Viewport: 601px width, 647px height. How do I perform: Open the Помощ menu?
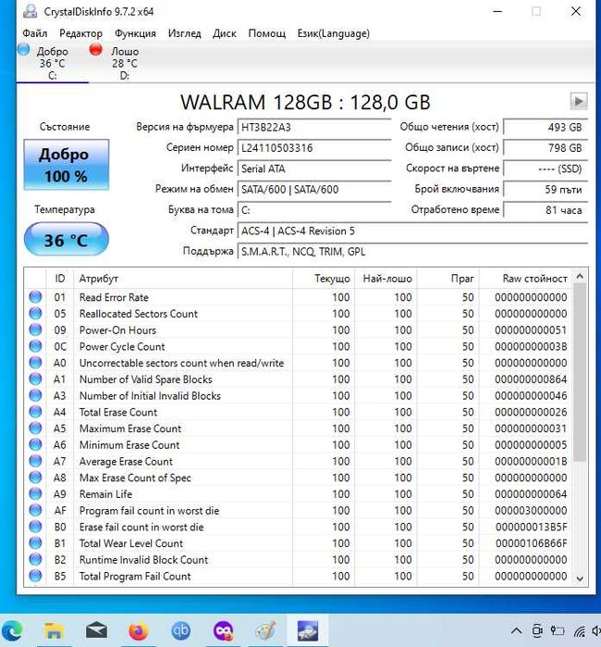coord(266,33)
